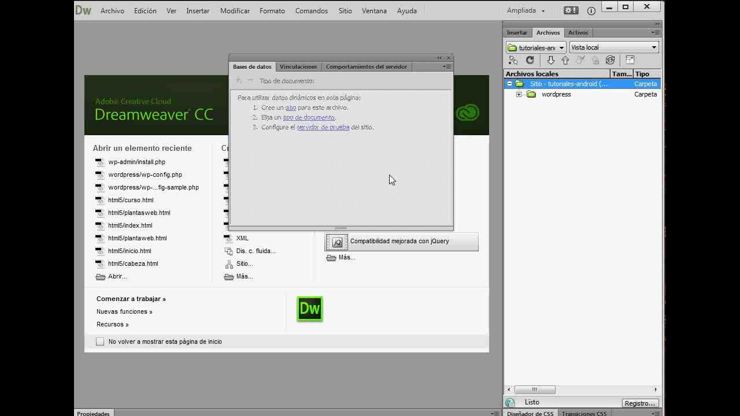Close the floating Bases de datos panel
Screen dimensions: 740x416
click(x=448, y=58)
